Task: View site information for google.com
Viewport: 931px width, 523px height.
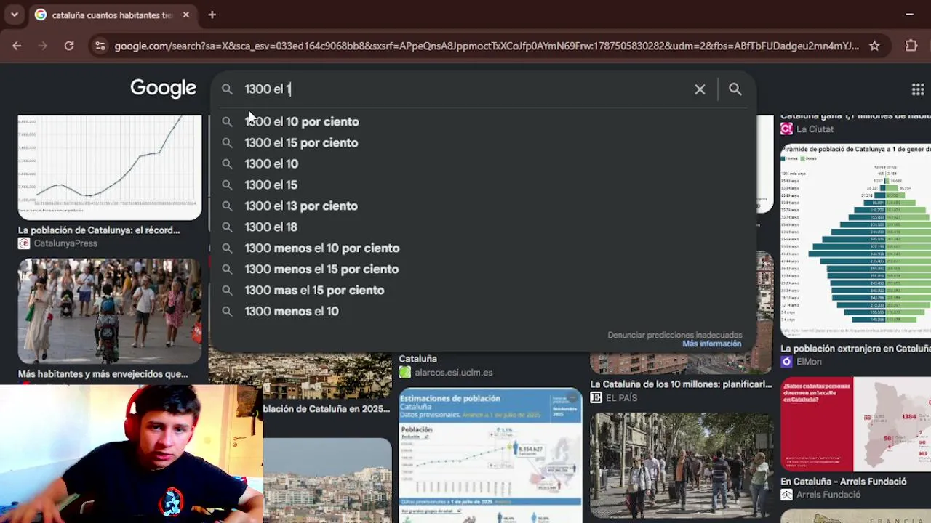Action: tap(100, 46)
